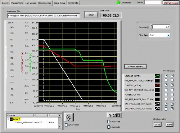The height and width of the screenshot is (133, 180).
Task: Open SAS_IRRADIANCE_REF plot style icon
Action: pyautogui.click(x=157, y=104)
